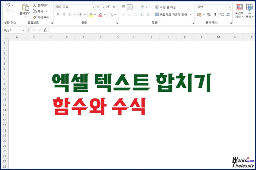The image size is (256, 170).
Task: Increase font size with larger 가 icon
Action: [x=108, y=7]
